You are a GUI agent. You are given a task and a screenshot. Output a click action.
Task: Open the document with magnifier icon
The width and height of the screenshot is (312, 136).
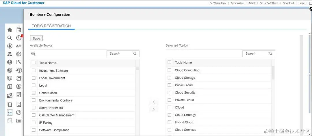(19, 62)
